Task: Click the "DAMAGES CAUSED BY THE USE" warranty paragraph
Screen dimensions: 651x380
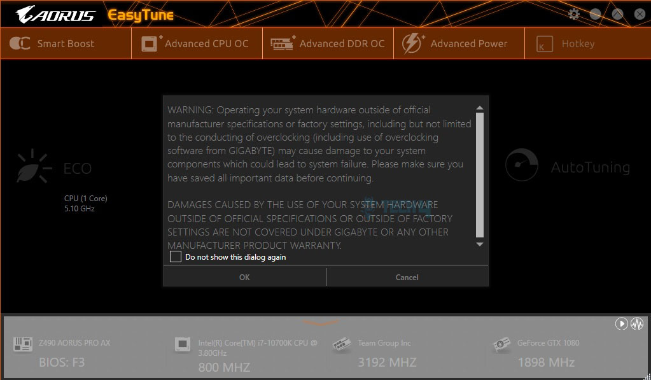Action: [310, 225]
